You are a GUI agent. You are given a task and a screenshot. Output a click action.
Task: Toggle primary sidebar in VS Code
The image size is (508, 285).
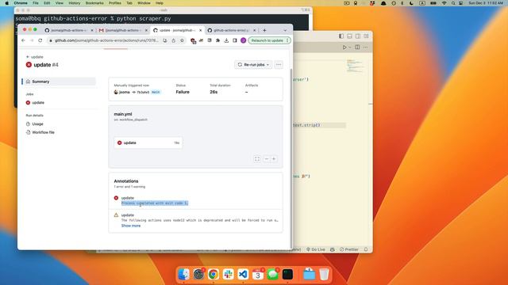pos(341,36)
